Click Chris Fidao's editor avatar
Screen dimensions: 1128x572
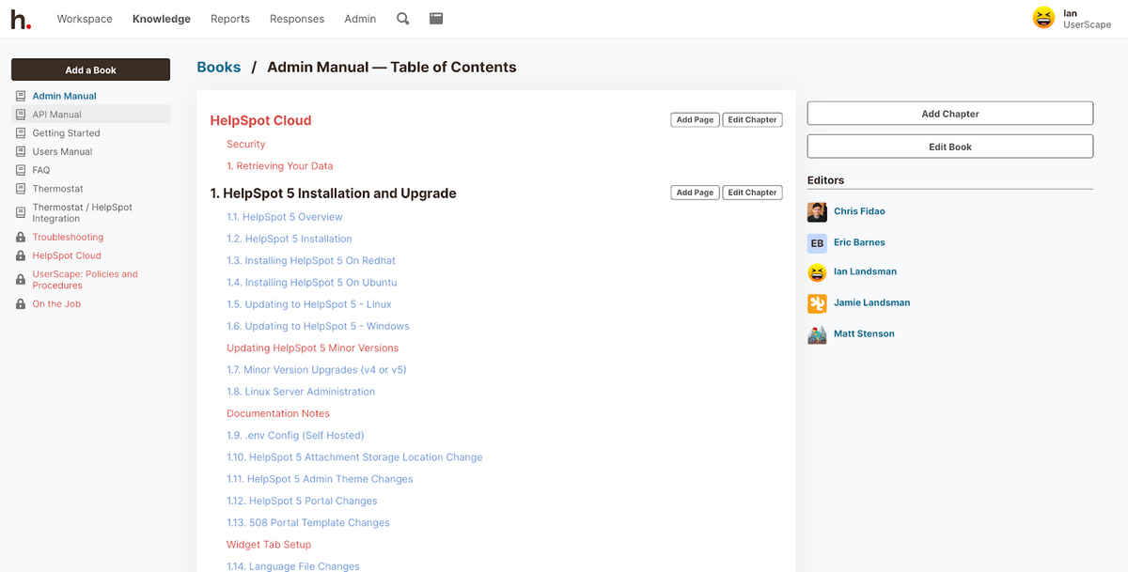[x=817, y=212]
